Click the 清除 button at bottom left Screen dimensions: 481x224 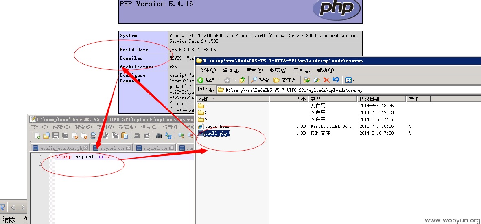pyautogui.click(x=9, y=220)
